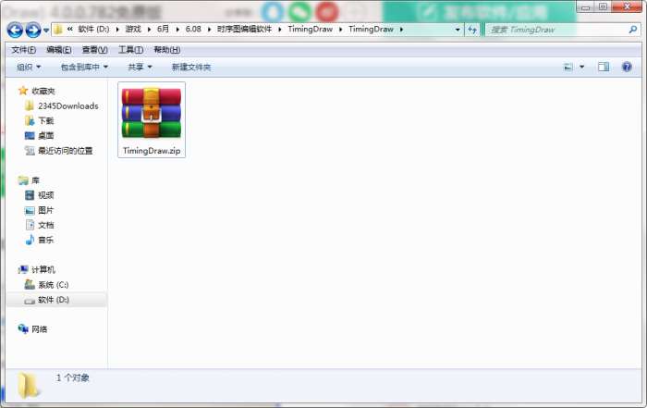Screen dimensions: 647x408
Task: Open 系统 (C:) drive
Action: click(54, 285)
